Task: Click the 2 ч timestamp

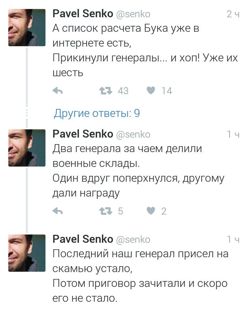Action: point(233,14)
